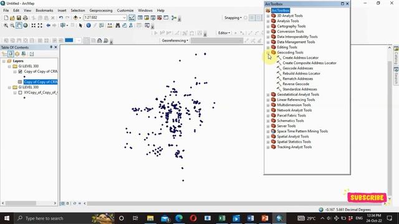Open the Geocode Addresses tool
The height and width of the screenshot is (224, 399).
pos(298,68)
